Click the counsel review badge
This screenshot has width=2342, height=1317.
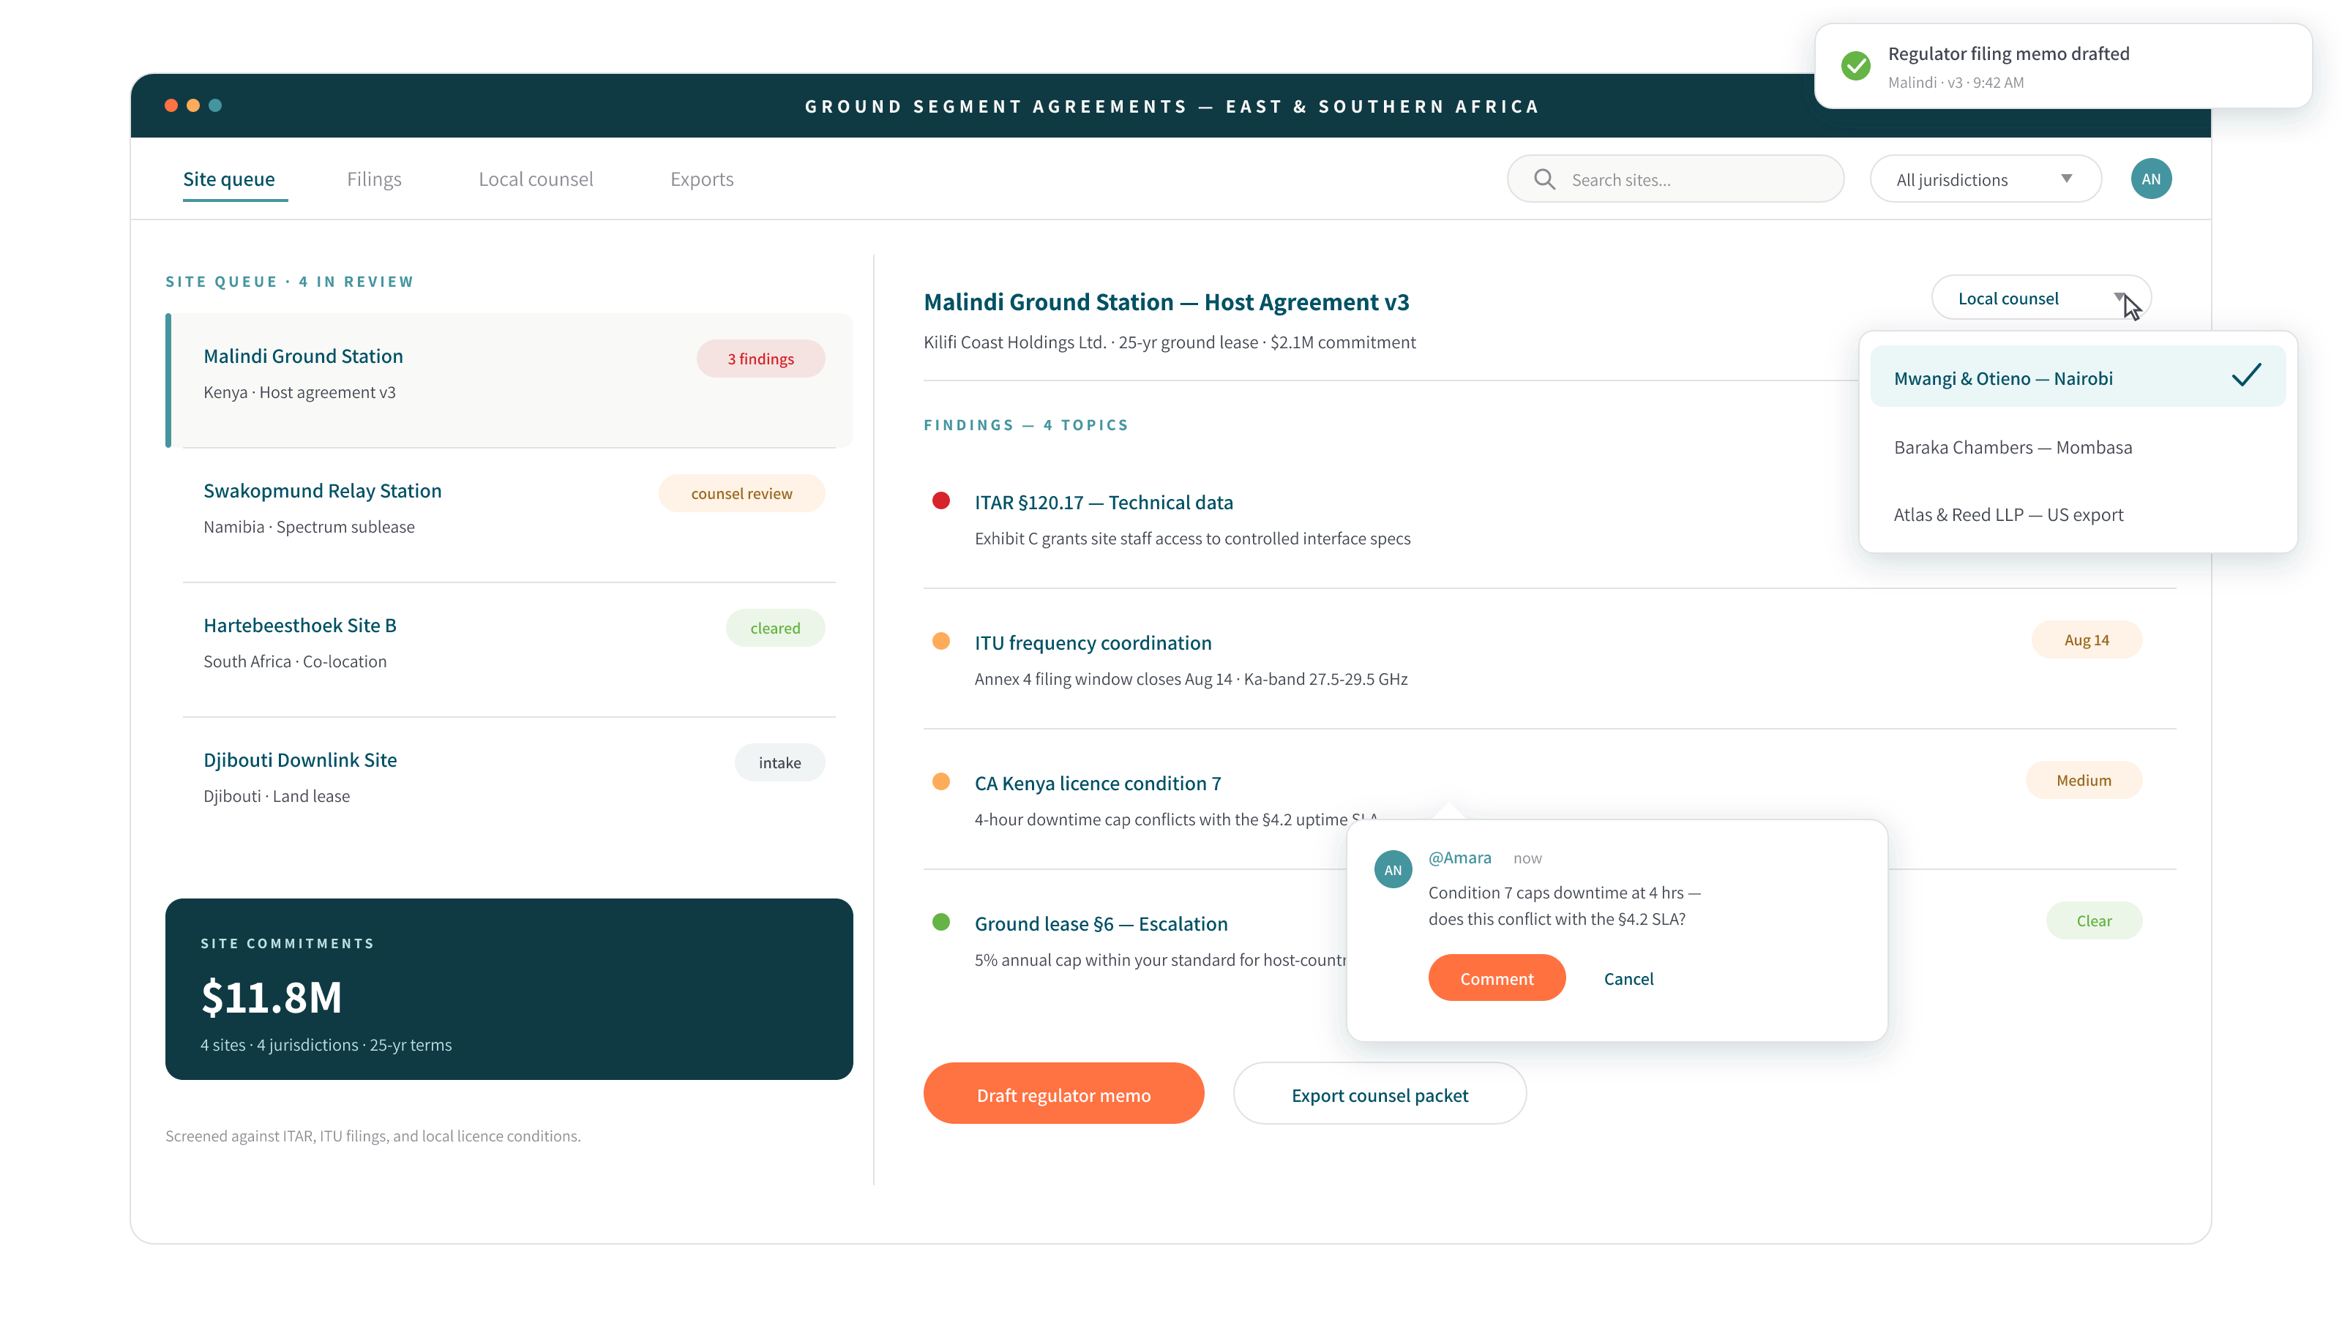point(741,492)
